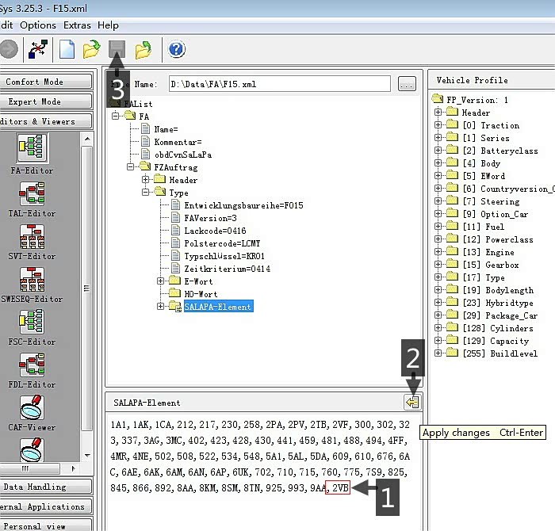Viewport: 555px width, 531px height.
Task: Expand the [13] Engine folder
Action: tap(438, 252)
